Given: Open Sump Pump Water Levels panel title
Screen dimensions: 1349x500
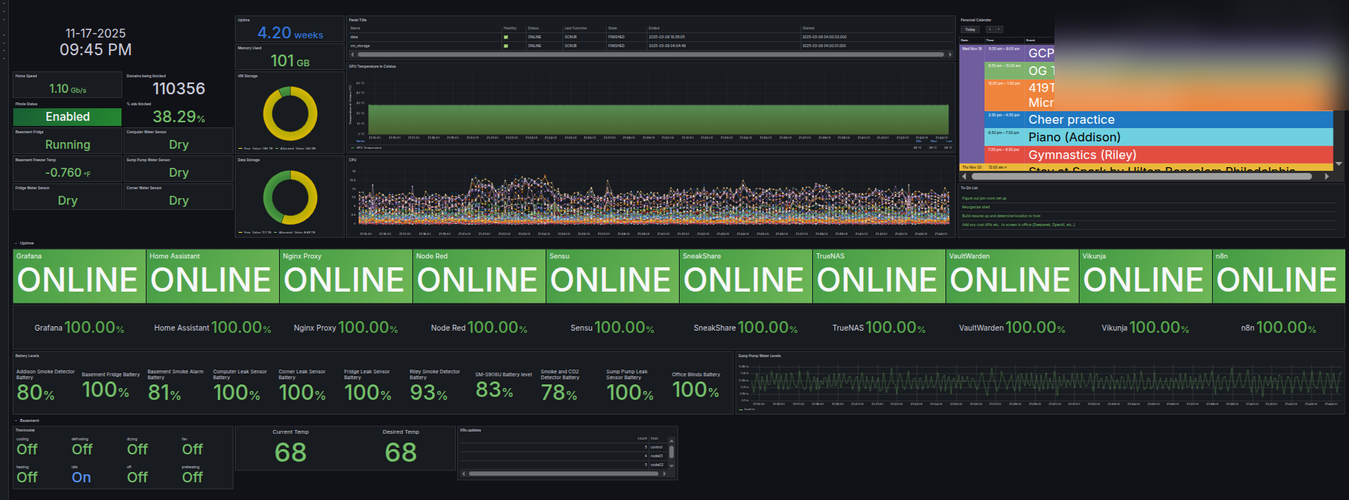Looking at the screenshot, I should pos(760,356).
